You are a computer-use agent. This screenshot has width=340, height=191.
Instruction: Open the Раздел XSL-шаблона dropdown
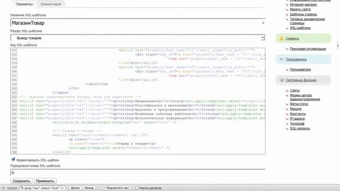[263, 38]
